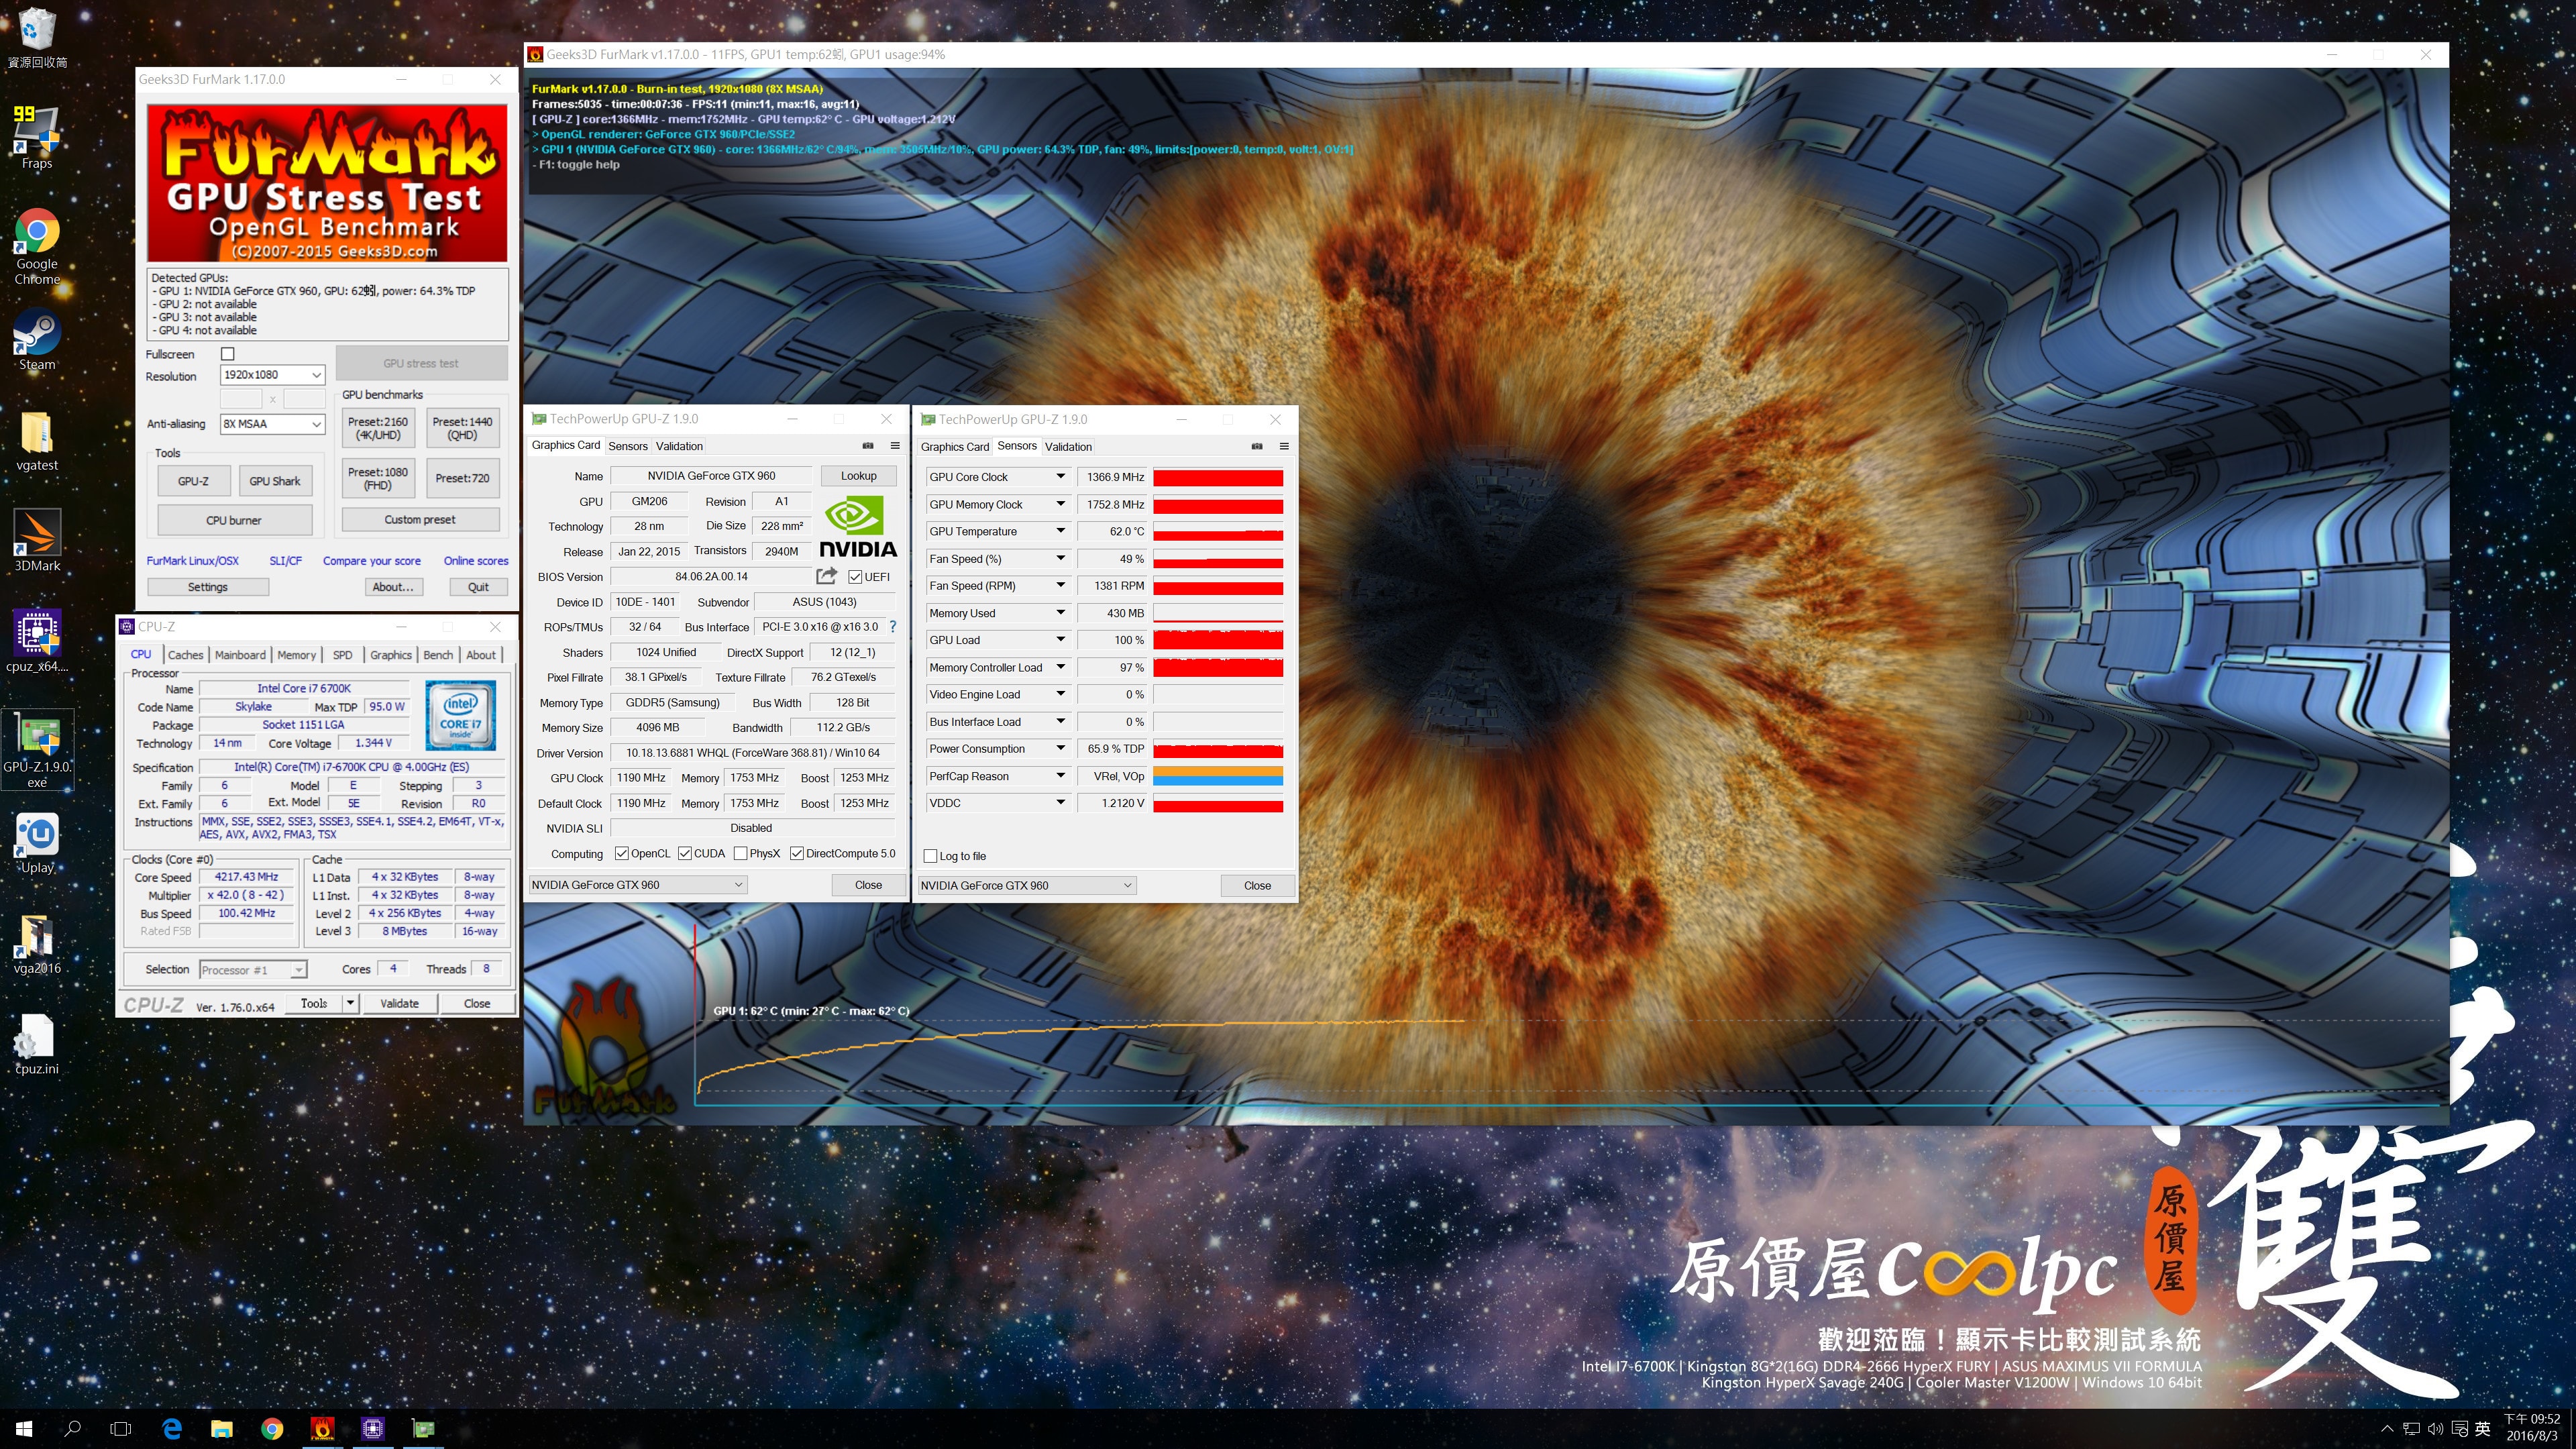Open the hamburger menu in GPU-Z Sensors window
This screenshot has height=1449, width=2576.
click(1284, 446)
